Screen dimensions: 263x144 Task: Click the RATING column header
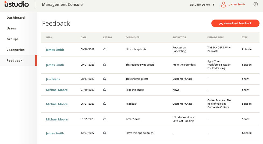(x=107, y=37)
